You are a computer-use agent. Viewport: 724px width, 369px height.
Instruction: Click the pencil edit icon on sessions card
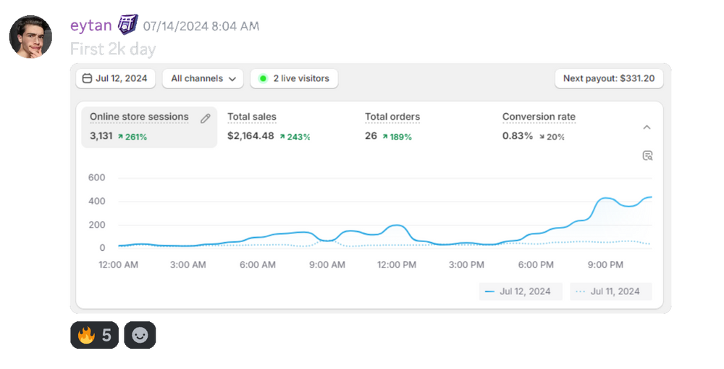(x=206, y=118)
